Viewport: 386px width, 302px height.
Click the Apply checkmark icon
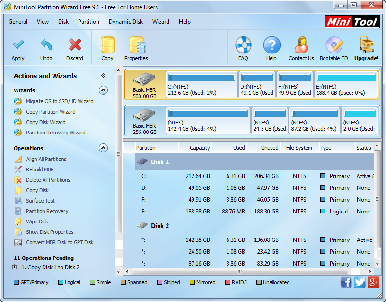[x=18, y=44]
